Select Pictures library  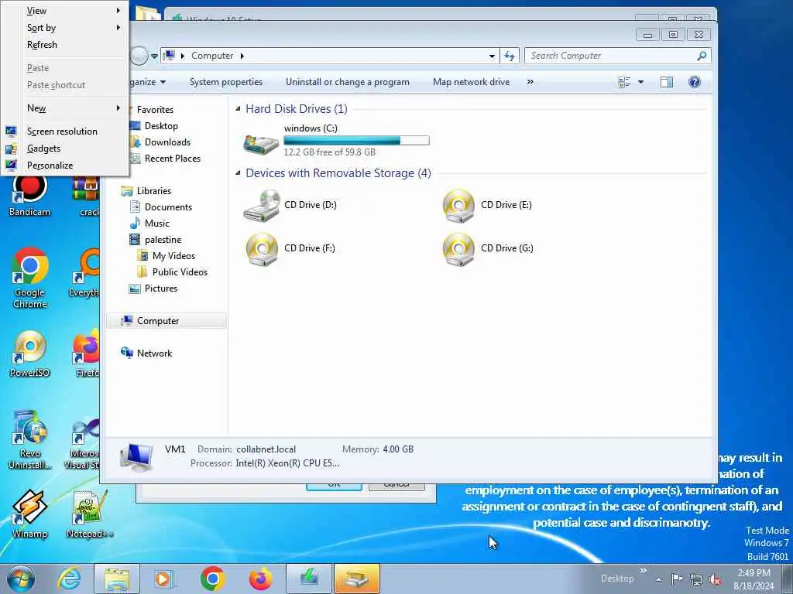click(160, 288)
